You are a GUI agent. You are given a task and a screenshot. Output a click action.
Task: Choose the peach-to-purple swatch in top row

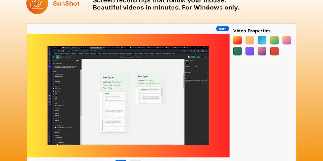(x=286, y=40)
